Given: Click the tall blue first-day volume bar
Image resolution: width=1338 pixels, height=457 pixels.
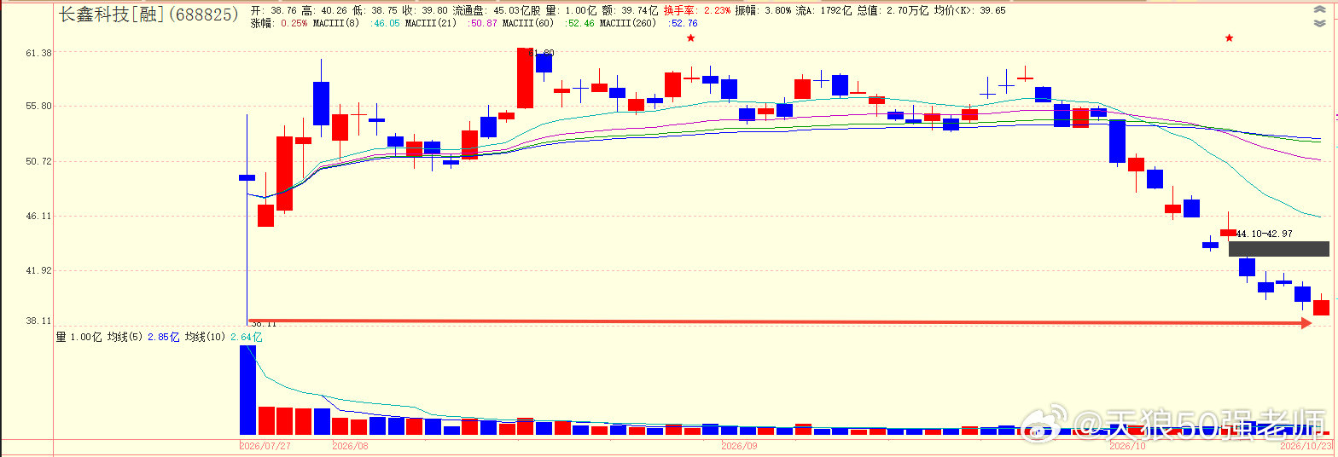Looking at the screenshot, I should [x=247, y=390].
